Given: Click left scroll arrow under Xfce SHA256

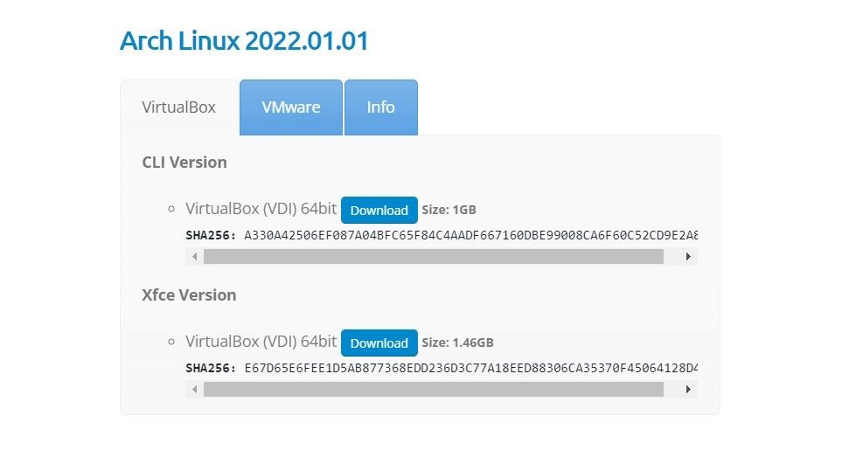Looking at the screenshot, I should tap(194, 390).
